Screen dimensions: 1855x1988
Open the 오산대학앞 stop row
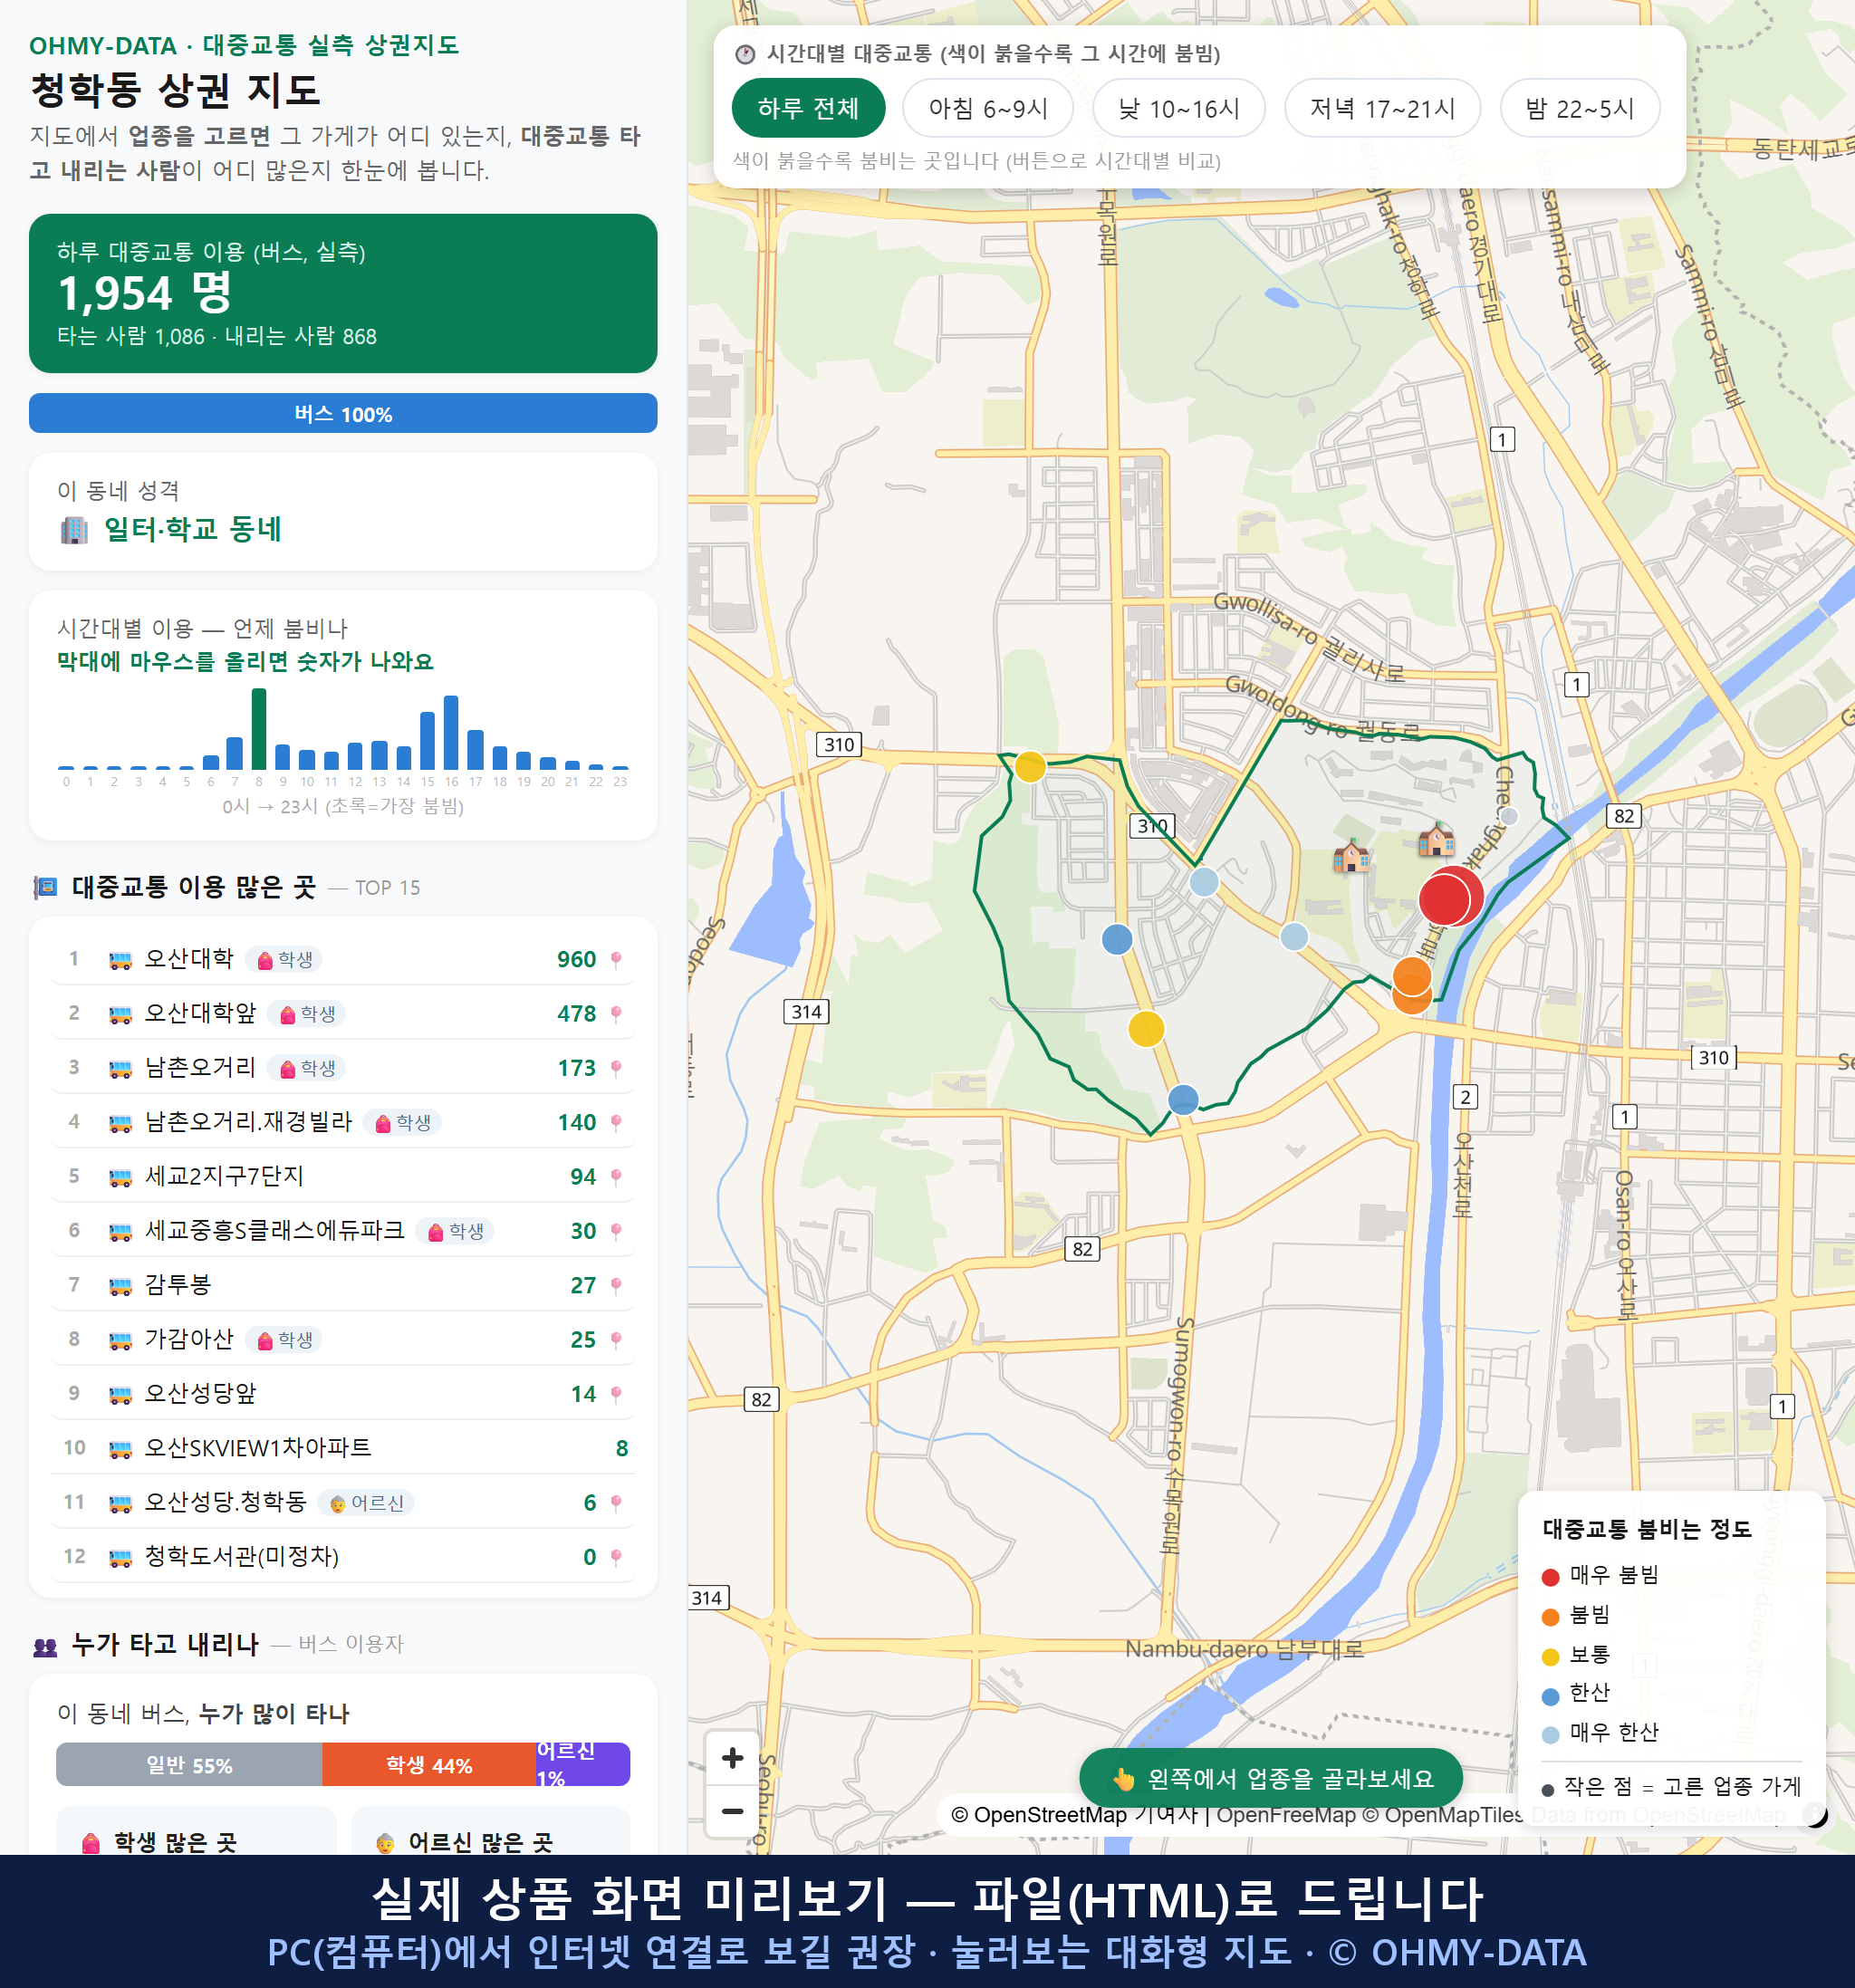click(x=343, y=1013)
